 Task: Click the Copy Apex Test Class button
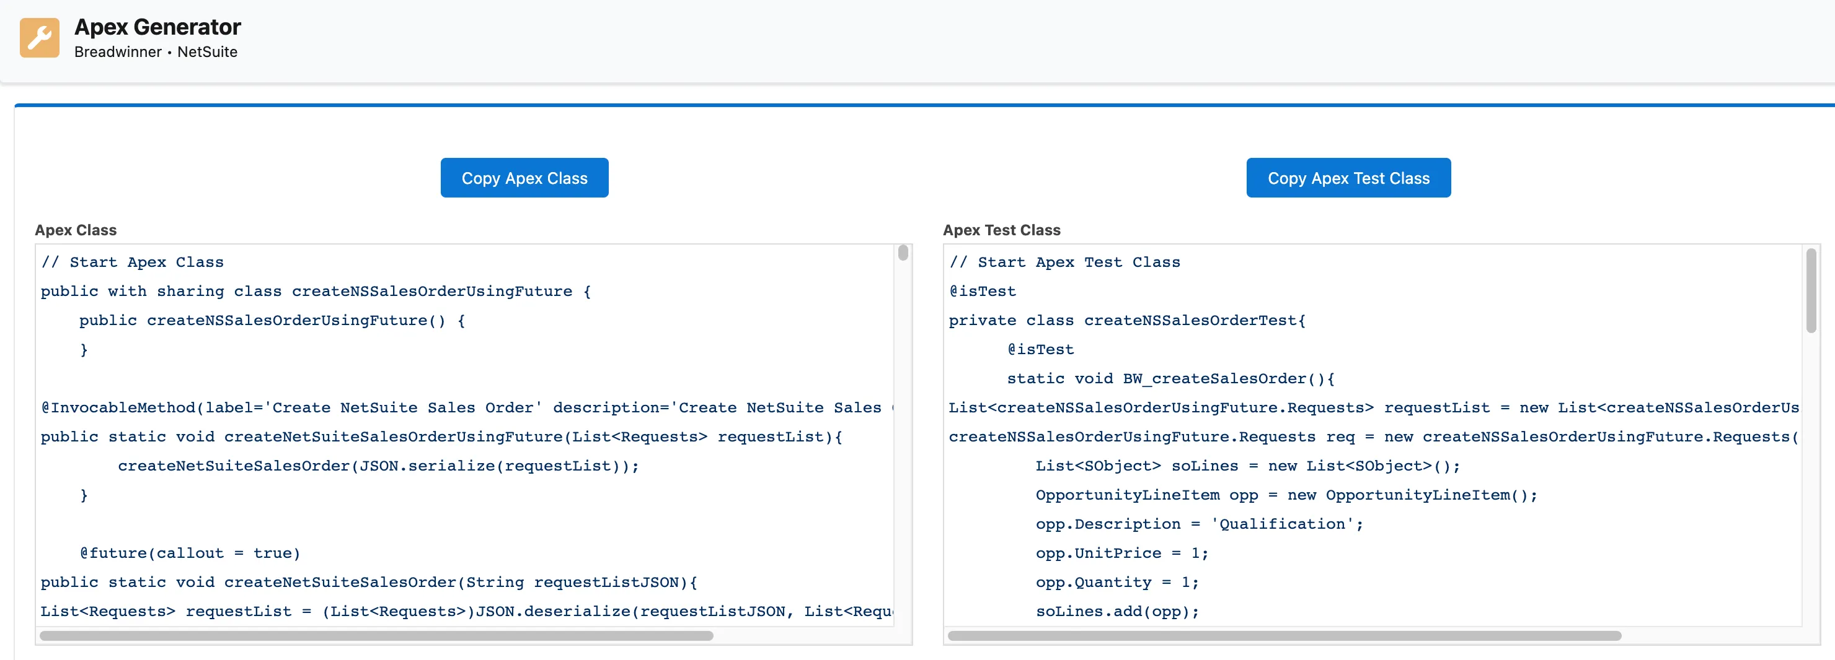[1348, 178]
